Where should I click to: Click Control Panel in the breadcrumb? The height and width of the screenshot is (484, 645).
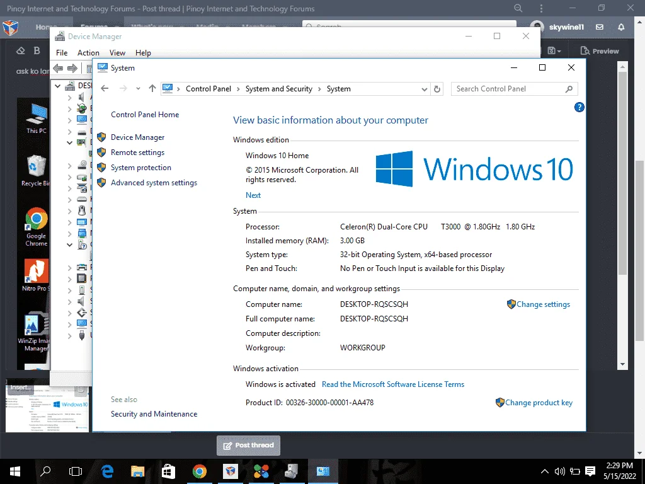[208, 89]
